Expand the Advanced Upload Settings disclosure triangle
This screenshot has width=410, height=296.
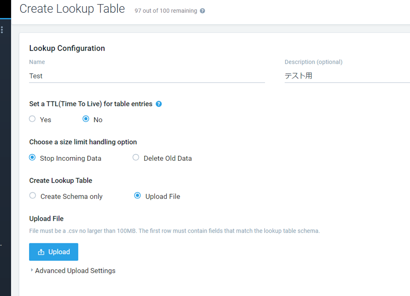point(32,270)
